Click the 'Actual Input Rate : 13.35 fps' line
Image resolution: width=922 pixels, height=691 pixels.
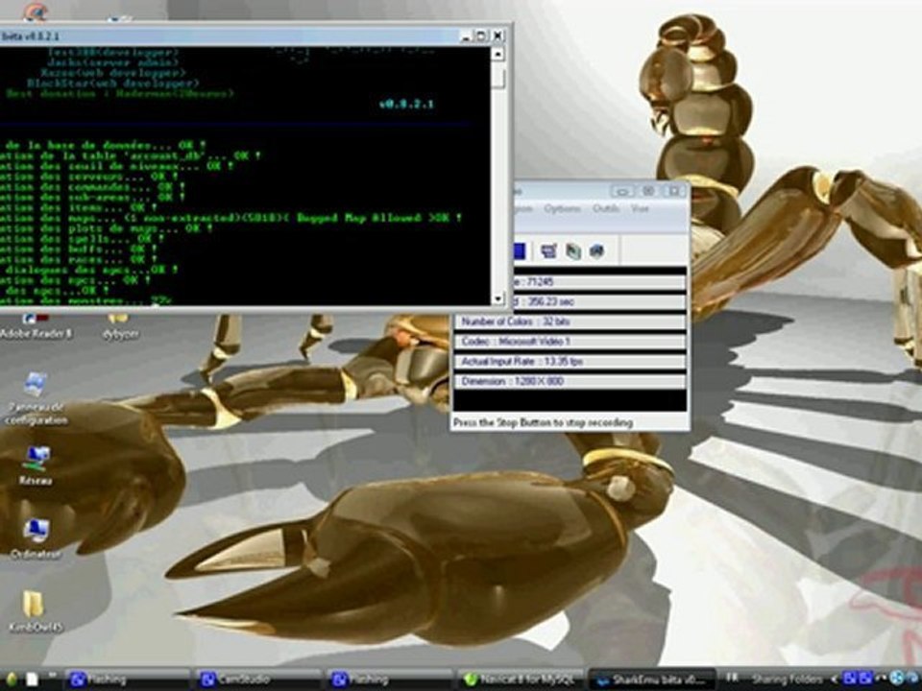(x=570, y=362)
